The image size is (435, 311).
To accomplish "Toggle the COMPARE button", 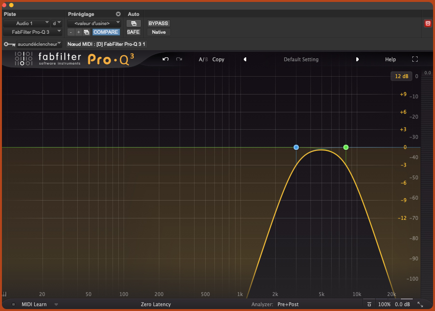I will (106, 32).
